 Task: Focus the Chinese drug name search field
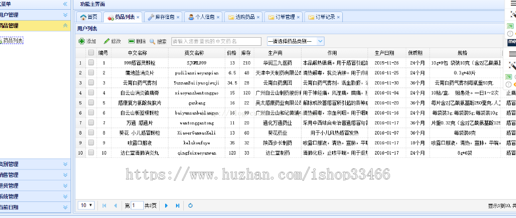point(217,41)
